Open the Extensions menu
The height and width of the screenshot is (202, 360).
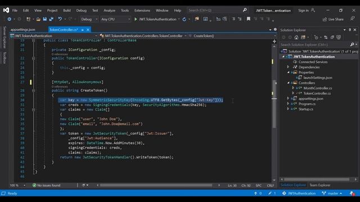tap(142, 10)
